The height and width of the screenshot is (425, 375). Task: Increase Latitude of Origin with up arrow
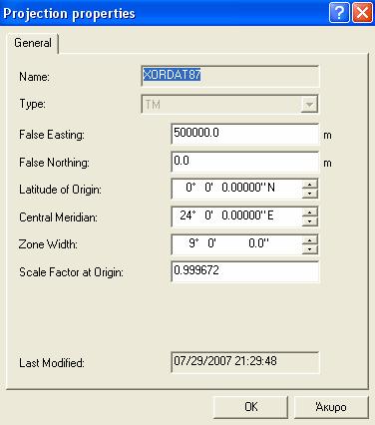click(x=310, y=185)
